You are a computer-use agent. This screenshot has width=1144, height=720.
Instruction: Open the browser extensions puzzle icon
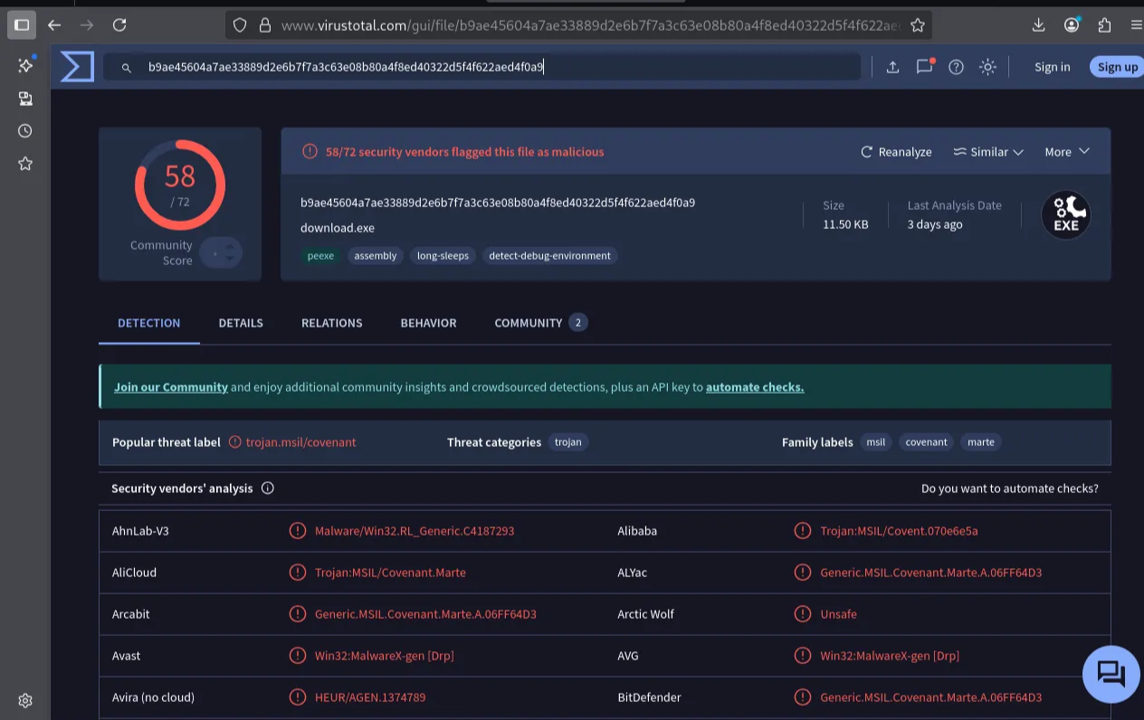pyautogui.click(x=1104, y=25)
